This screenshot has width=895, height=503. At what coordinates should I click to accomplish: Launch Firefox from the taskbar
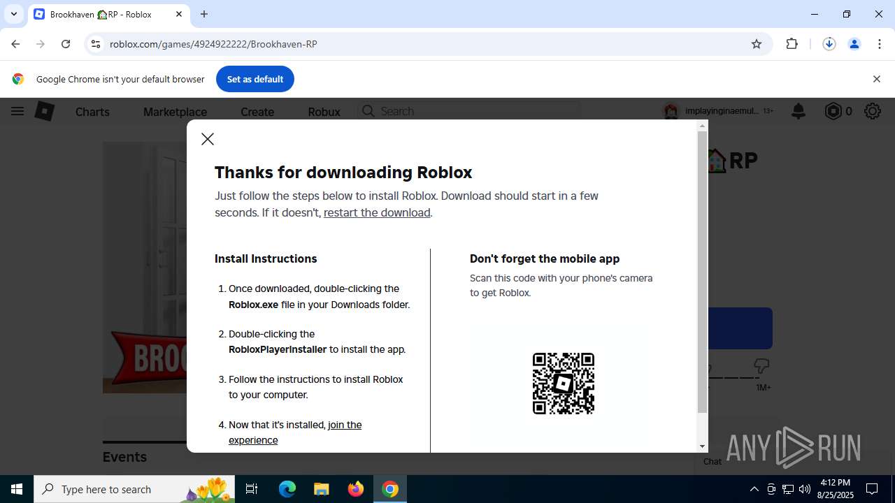[356, 489]
